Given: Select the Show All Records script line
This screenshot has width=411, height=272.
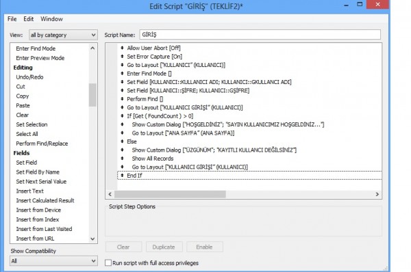Looking at the screenshot, I should pos(153,159).
